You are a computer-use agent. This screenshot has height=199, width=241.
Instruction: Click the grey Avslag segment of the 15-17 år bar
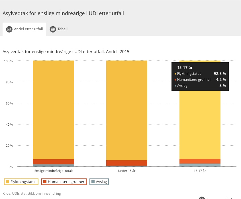pos(200,165)
